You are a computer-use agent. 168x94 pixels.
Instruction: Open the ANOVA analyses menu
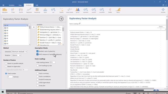click(x=21, y=10)
